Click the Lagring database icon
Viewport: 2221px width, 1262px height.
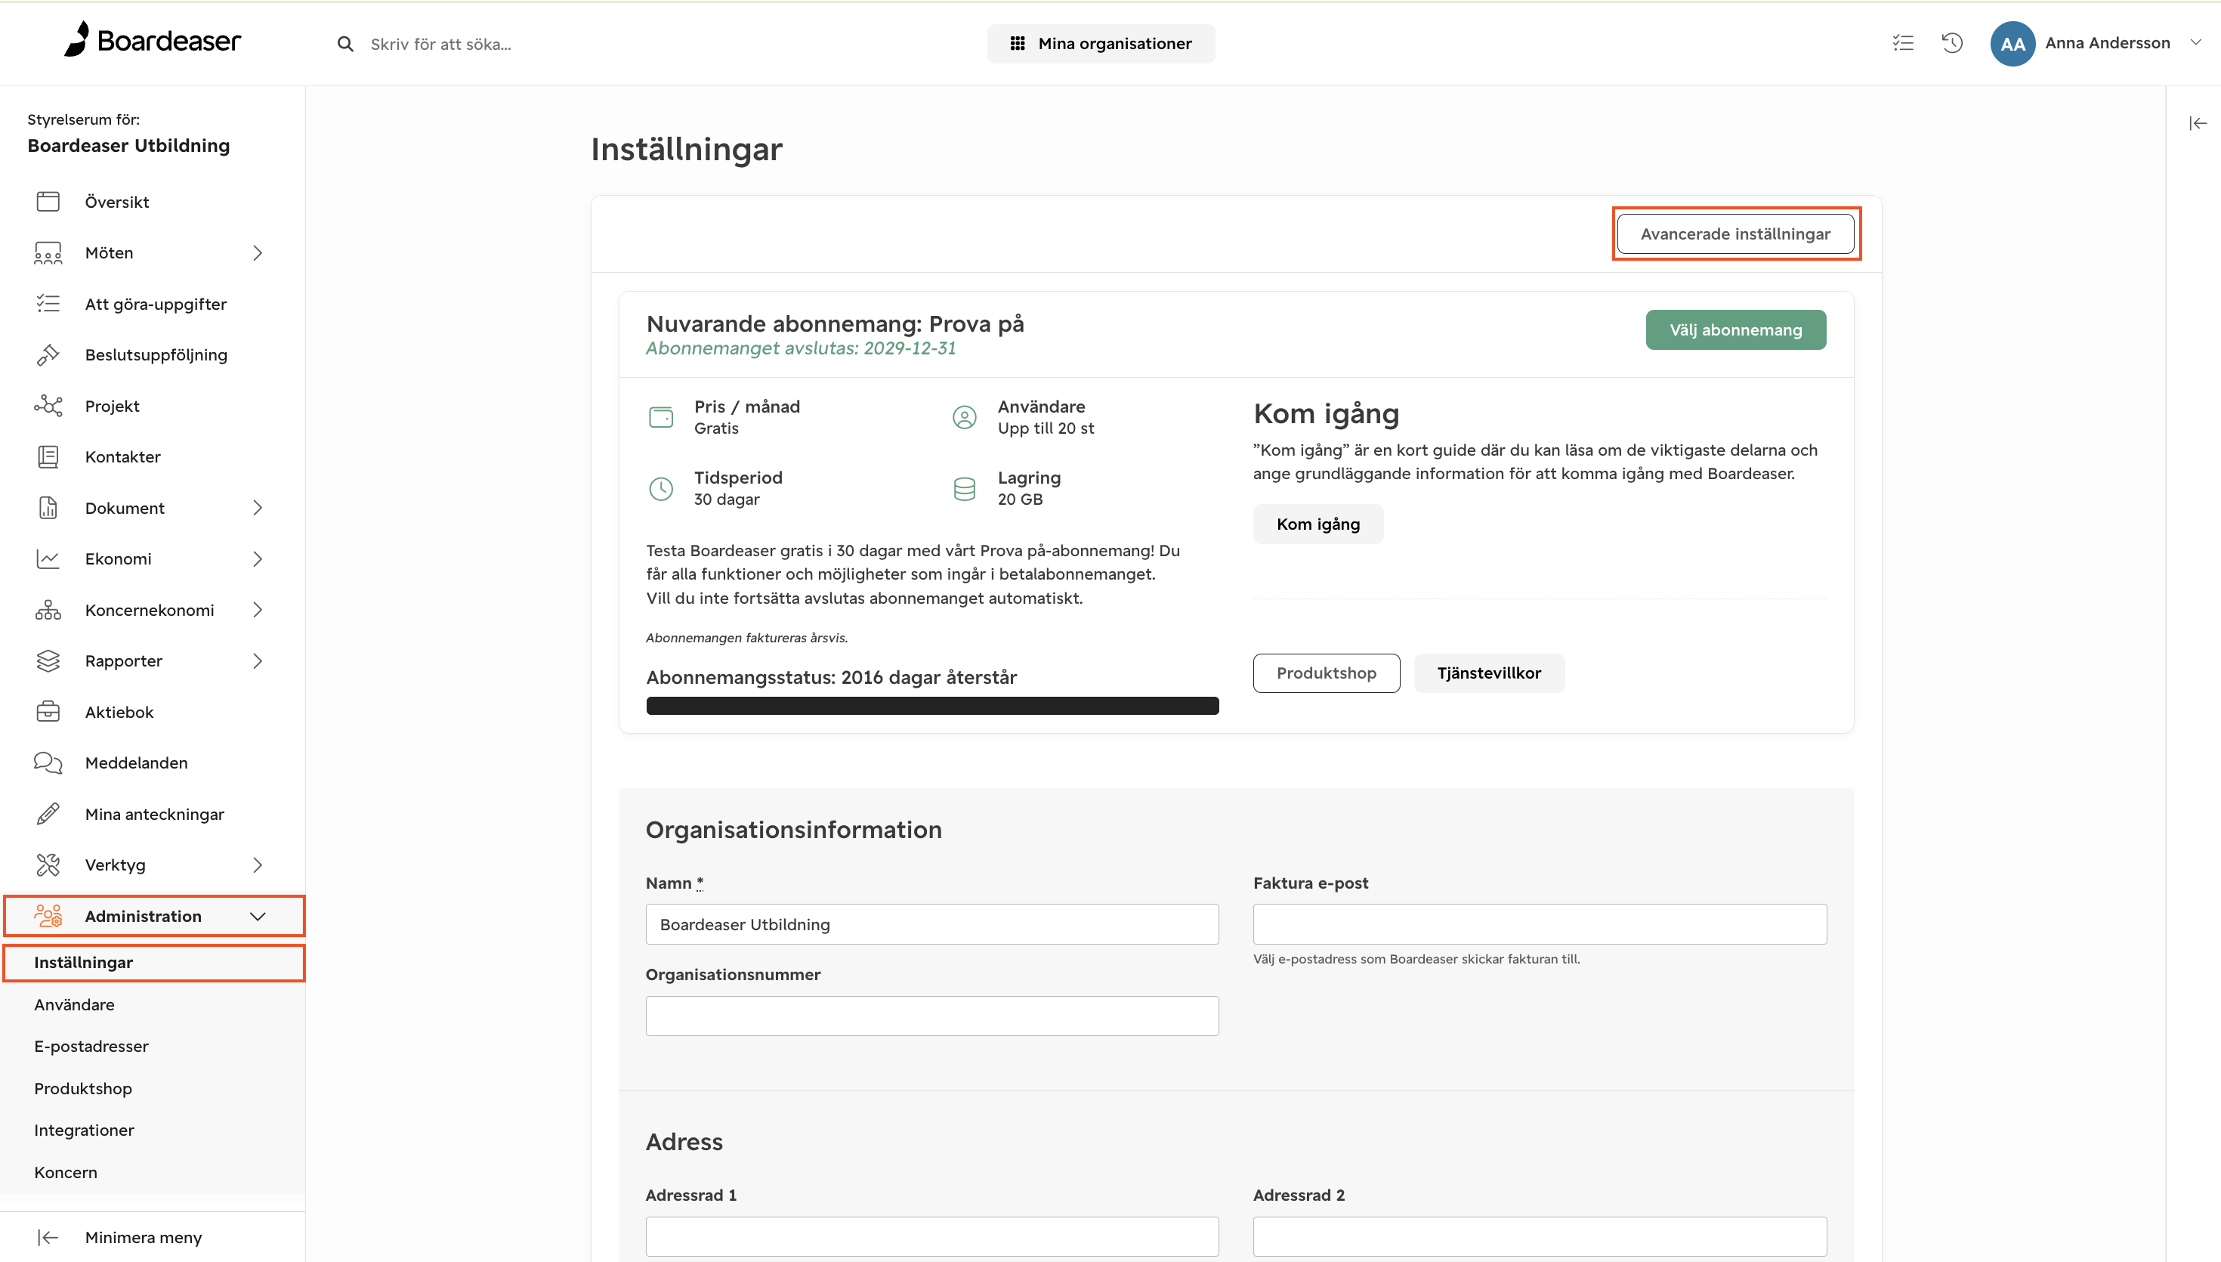click(x=964, y=488)
